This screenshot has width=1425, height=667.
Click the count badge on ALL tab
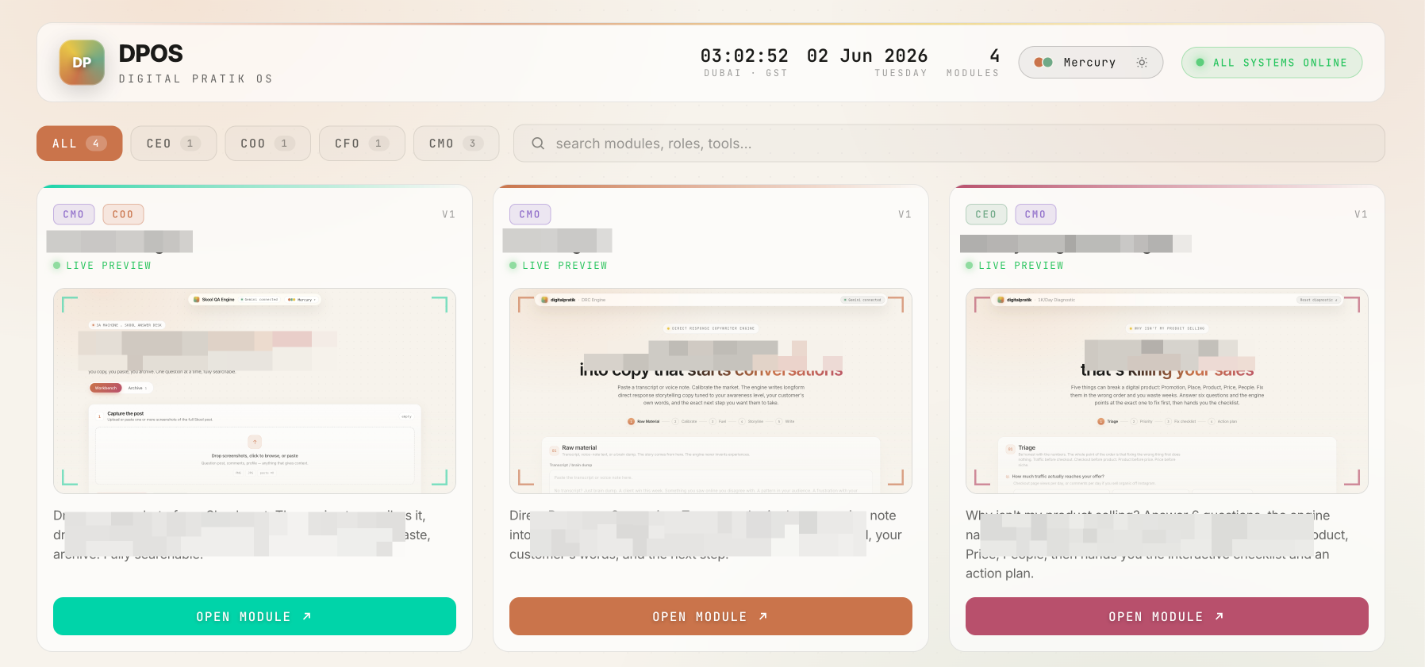96,144
